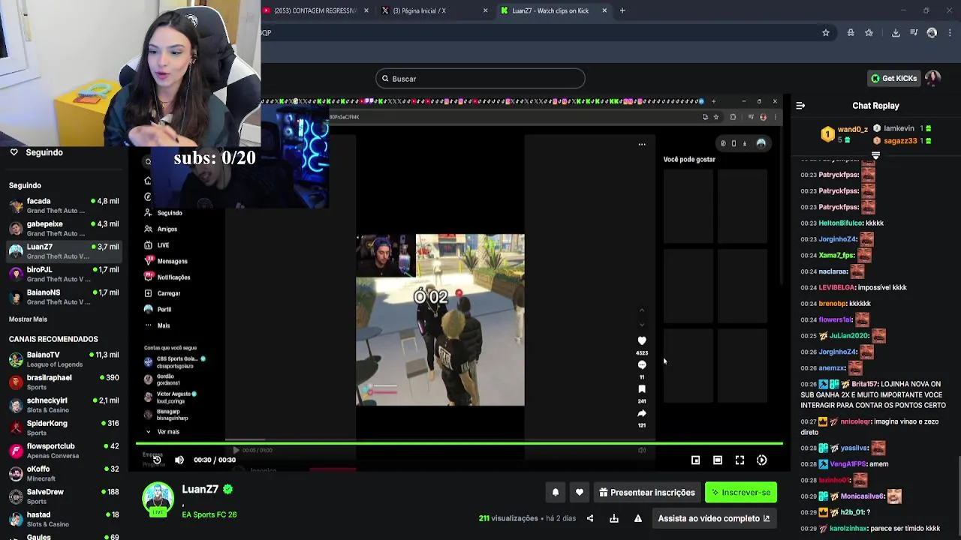Screen dimensions: 961x540
Task: Click LuanZ7 live avatar below the clip
Action: [x=158, y=500]
